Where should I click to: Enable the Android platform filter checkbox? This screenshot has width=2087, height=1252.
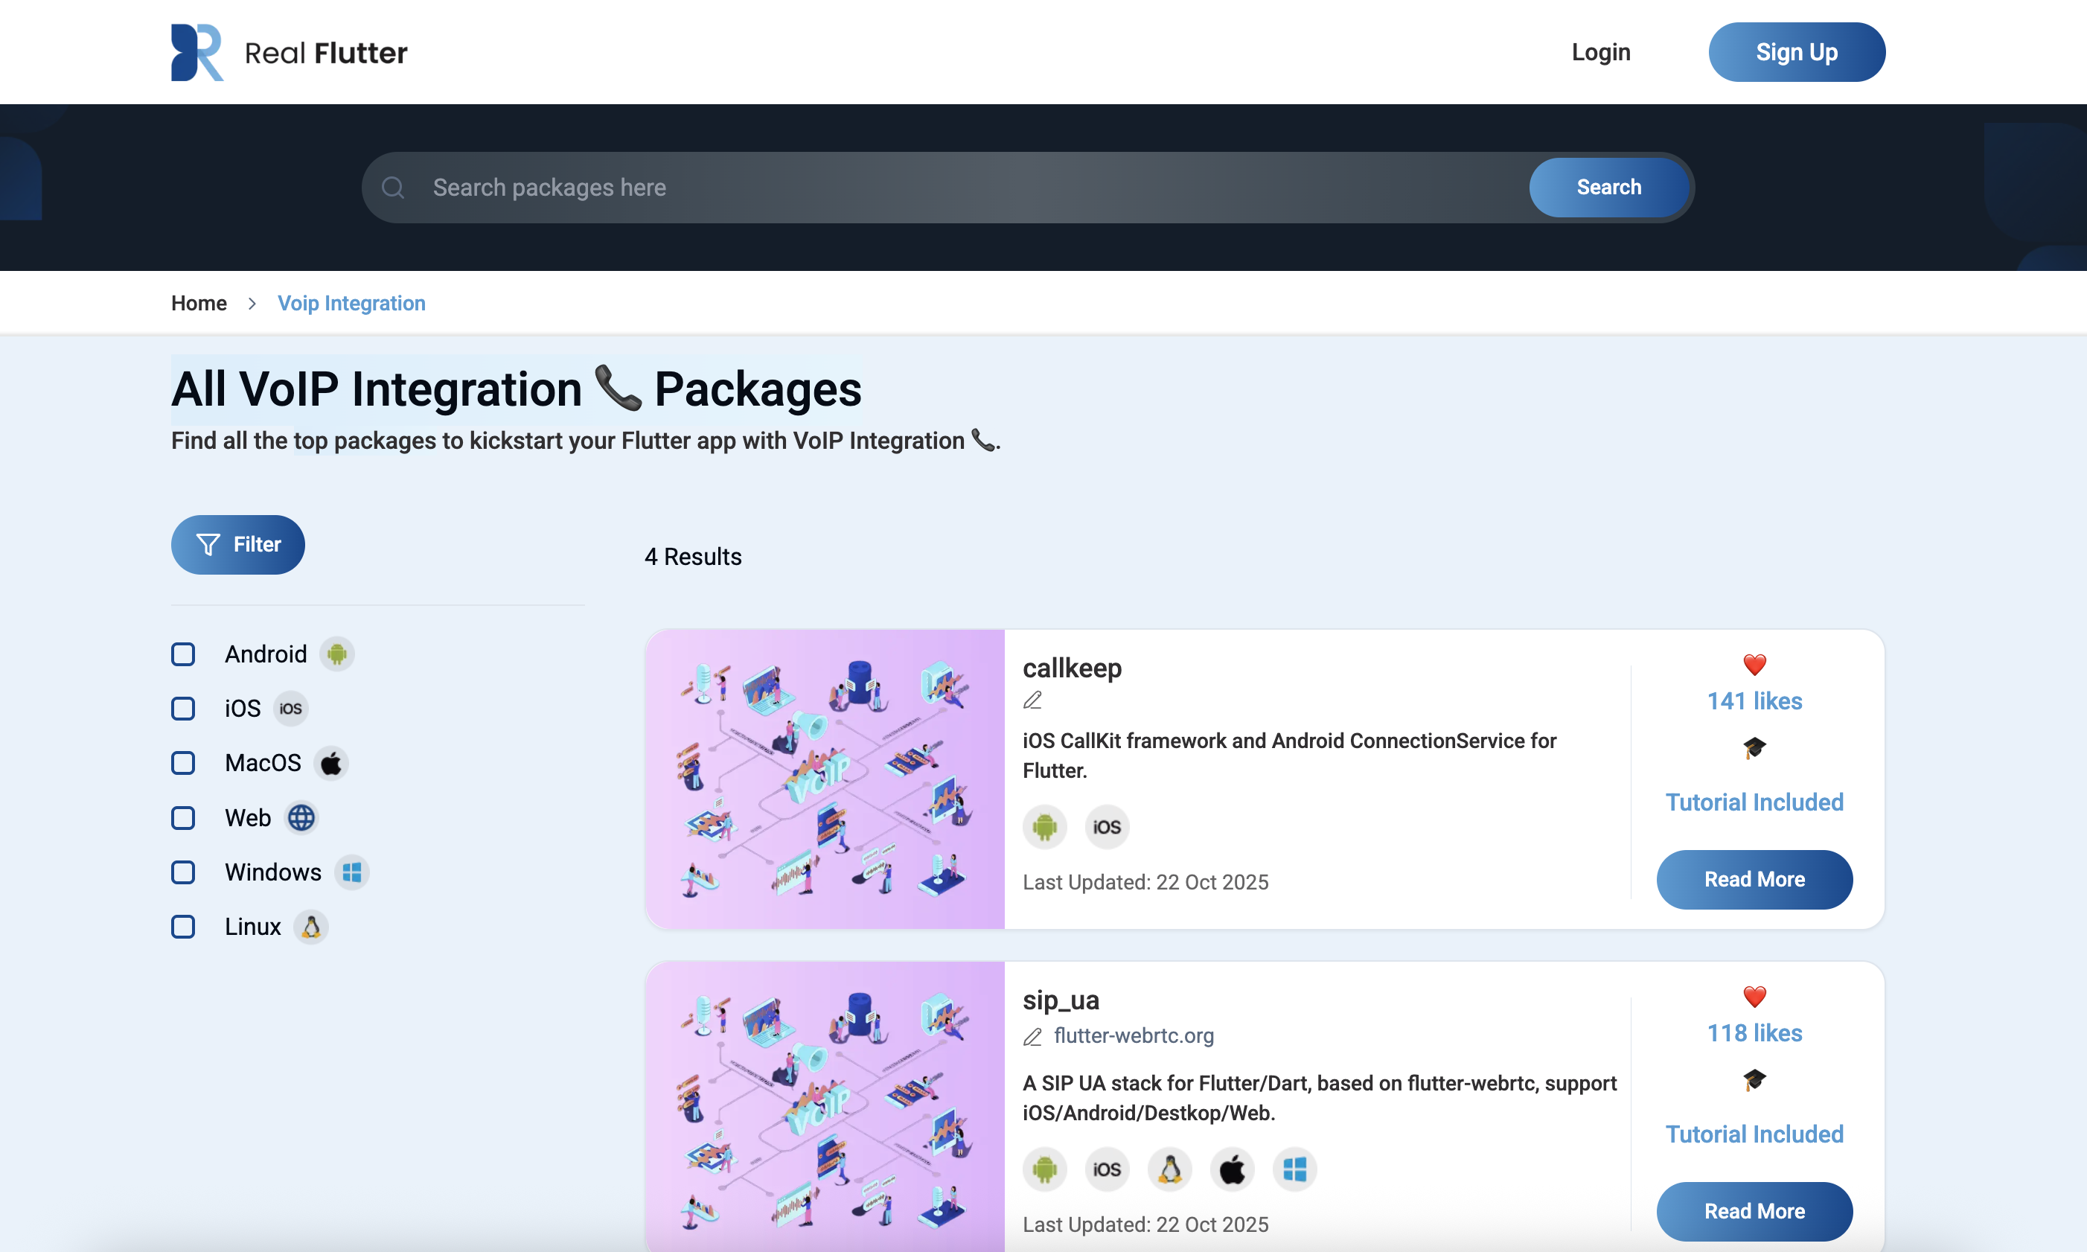(x=183, y=654)
